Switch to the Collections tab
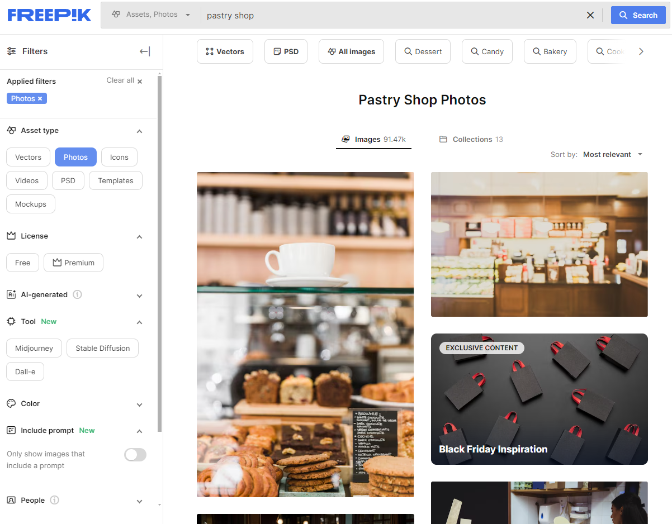The width and height of the screenshot is (672, 524). pos(471,139)
